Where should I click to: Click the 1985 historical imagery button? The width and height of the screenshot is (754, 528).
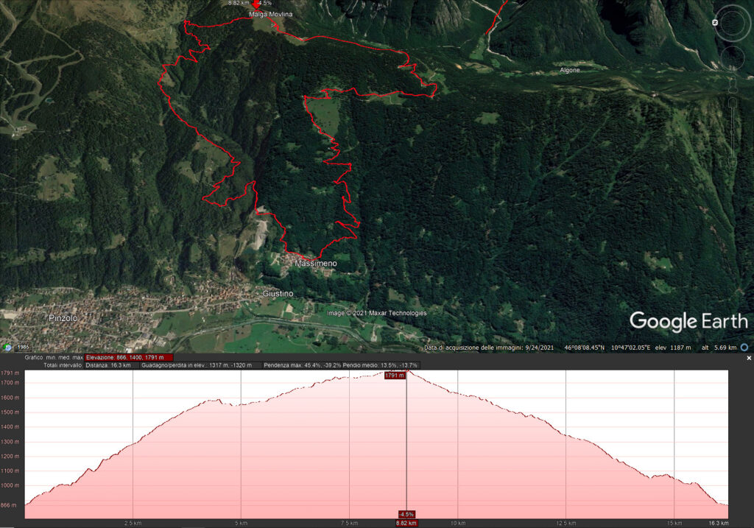click(23, 347)
